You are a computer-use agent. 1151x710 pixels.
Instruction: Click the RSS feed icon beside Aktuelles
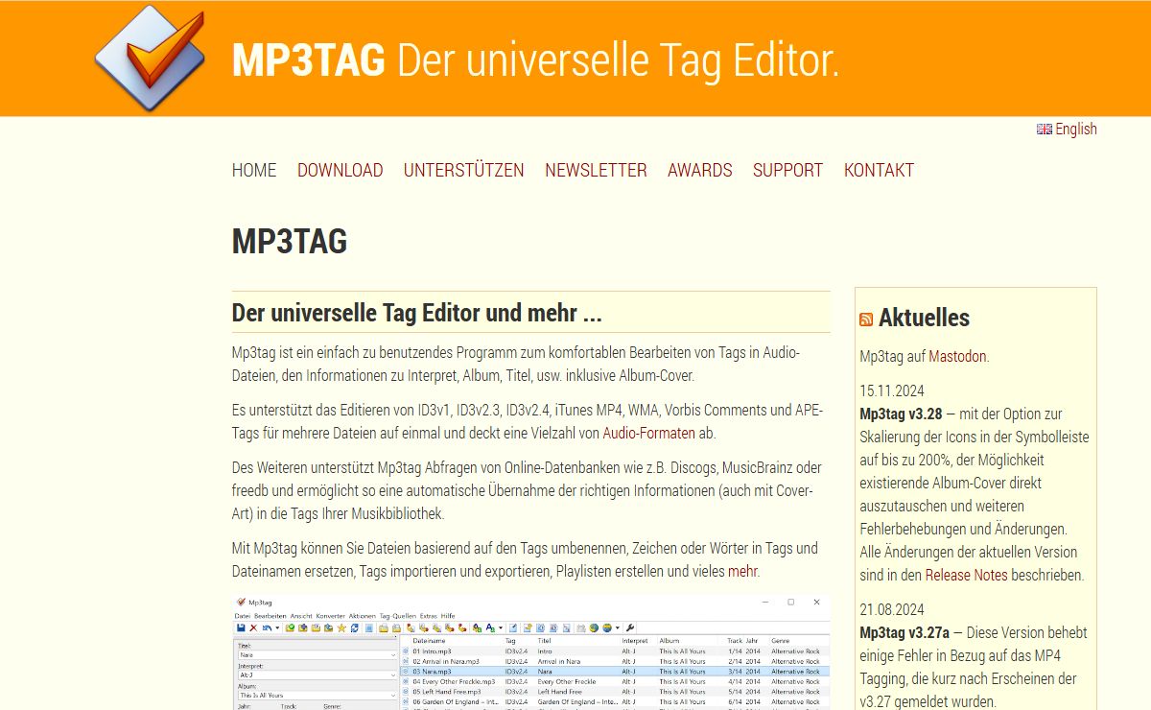tap(866, 319)
